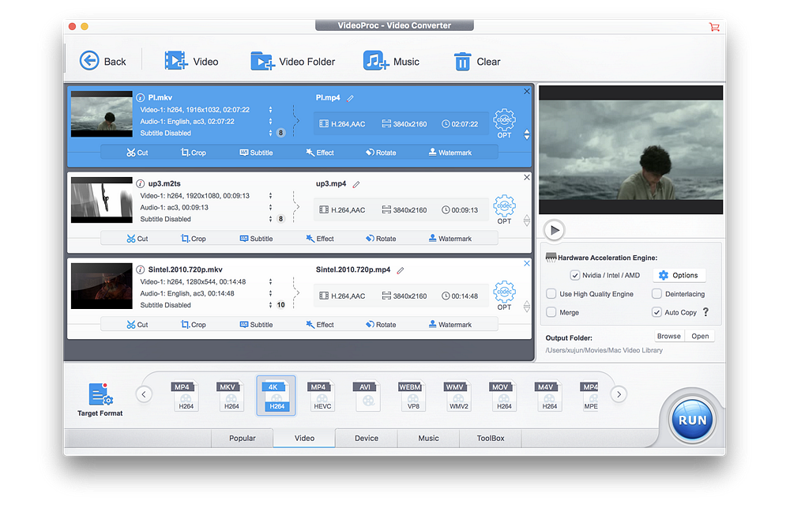Switch to the Video tab
Image resolution: width=790 pixels, height=505 pixels.
click(x=304, y=439)
